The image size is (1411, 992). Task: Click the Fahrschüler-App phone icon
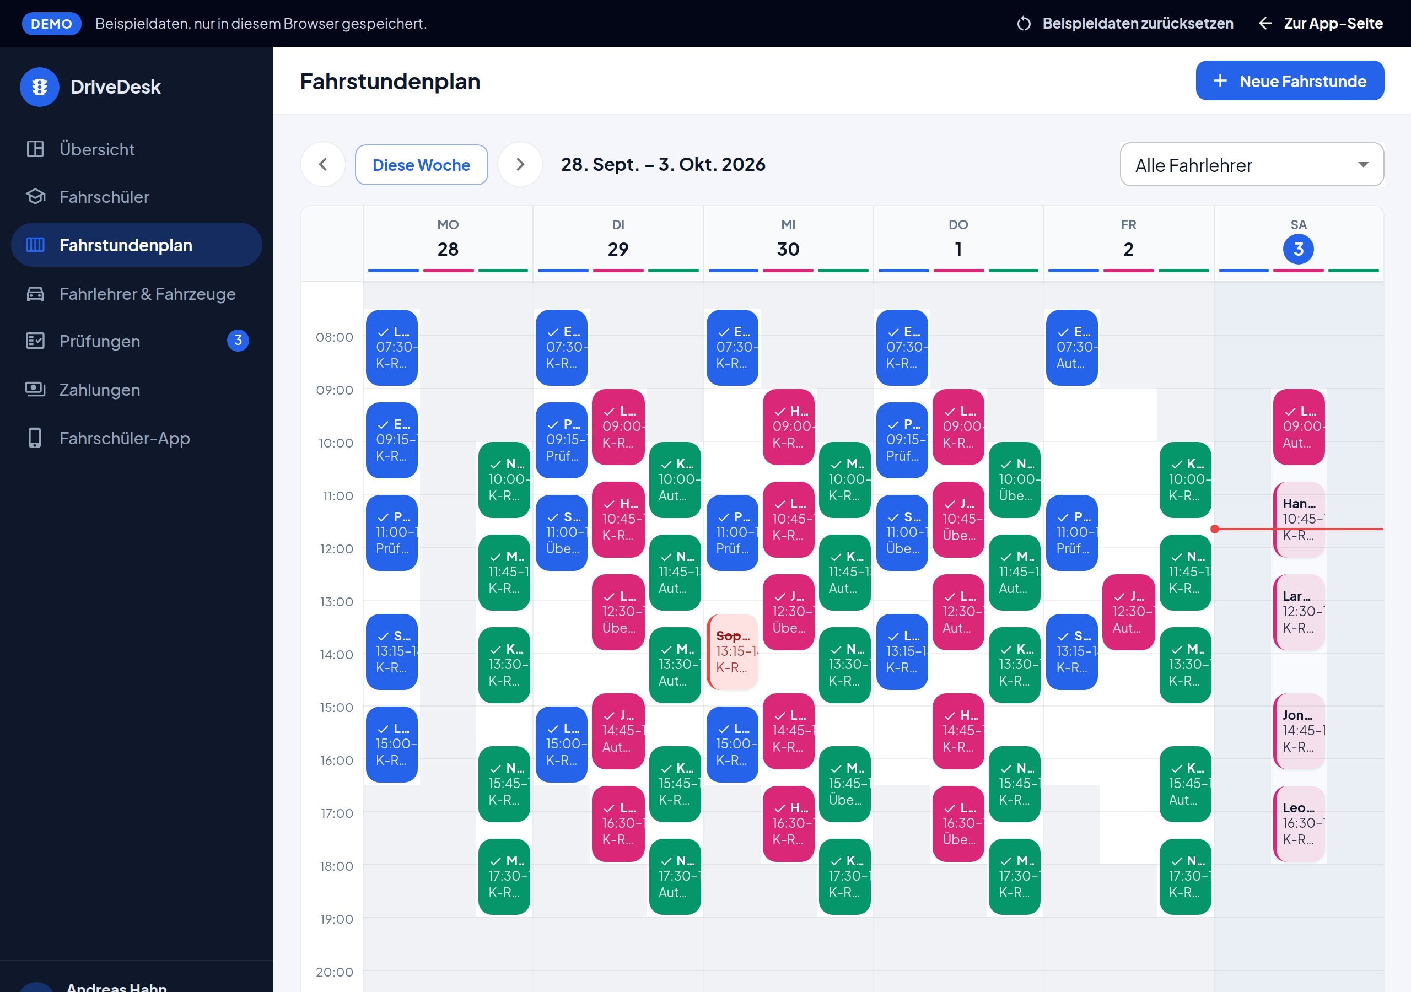click(35, 438)
